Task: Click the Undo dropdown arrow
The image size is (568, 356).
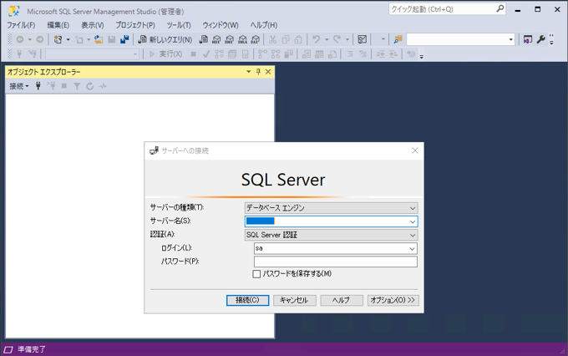Action: (327, 39)
